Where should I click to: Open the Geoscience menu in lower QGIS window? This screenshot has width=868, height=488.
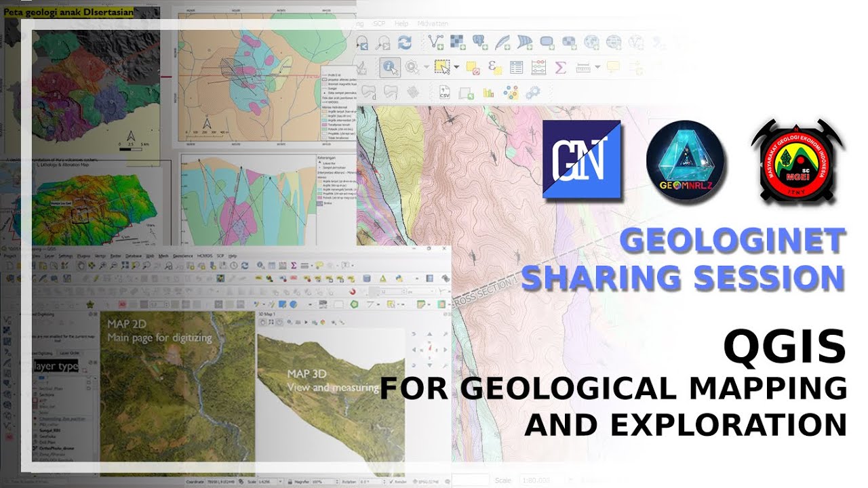pyautogui.click(x=183, y=256)
